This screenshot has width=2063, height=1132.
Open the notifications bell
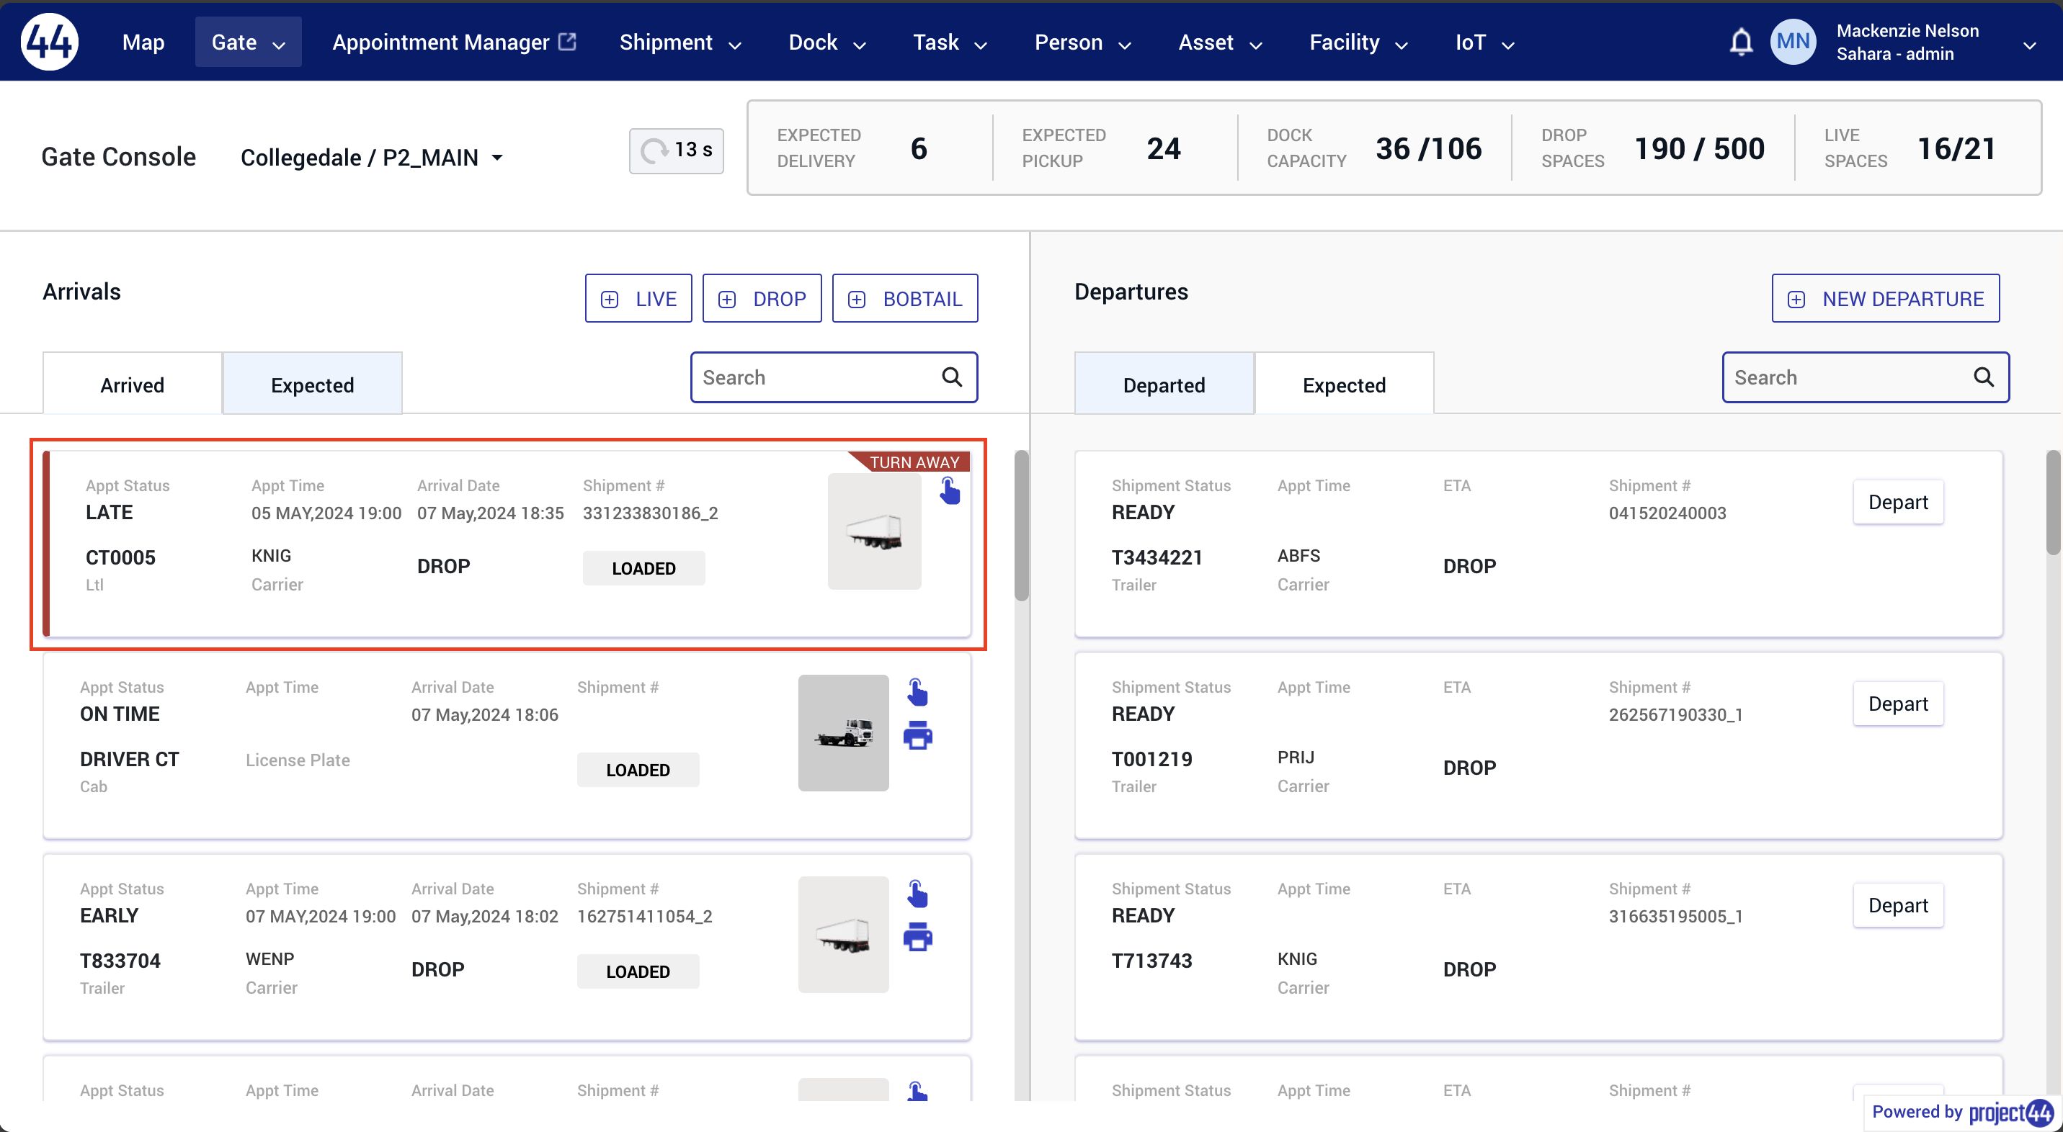coord(1740,42)
